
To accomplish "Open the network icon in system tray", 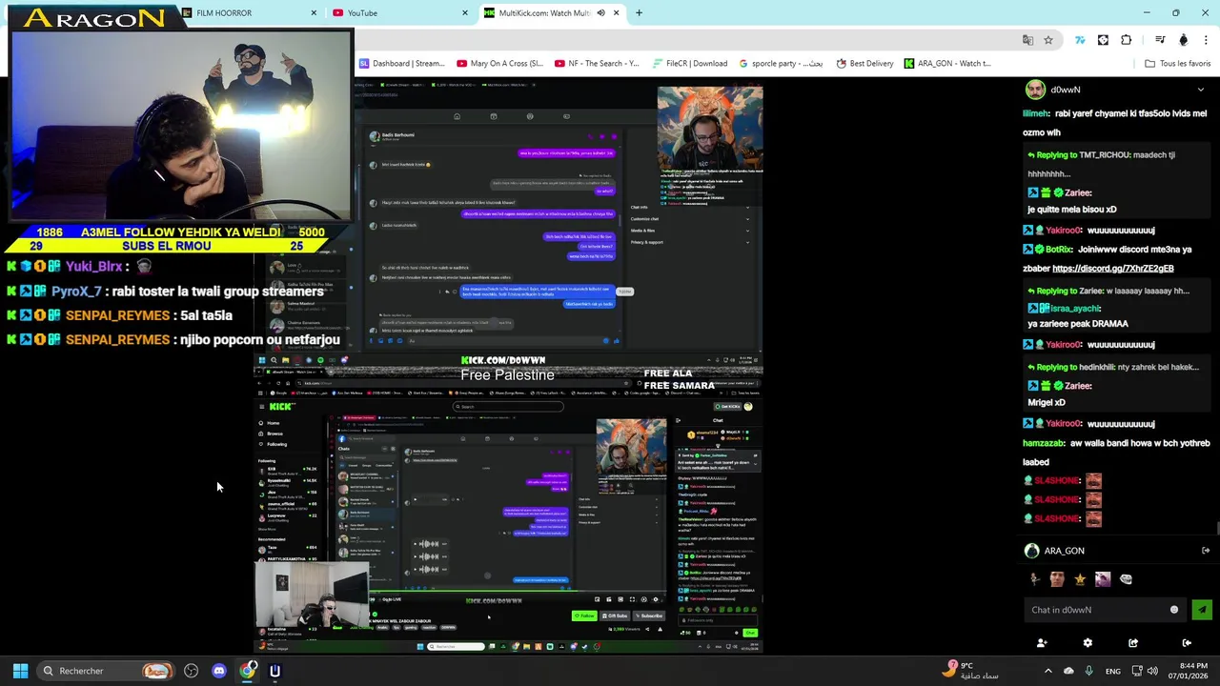I will [x=1136, y=671].
